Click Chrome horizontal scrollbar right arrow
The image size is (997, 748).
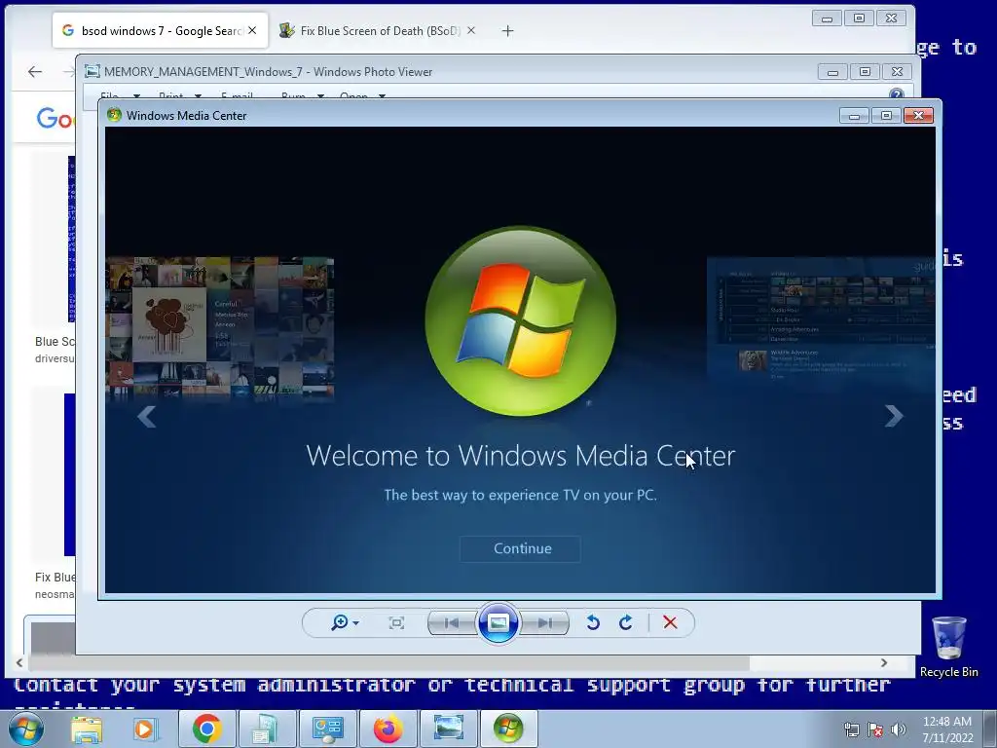[x=884, y=662]
